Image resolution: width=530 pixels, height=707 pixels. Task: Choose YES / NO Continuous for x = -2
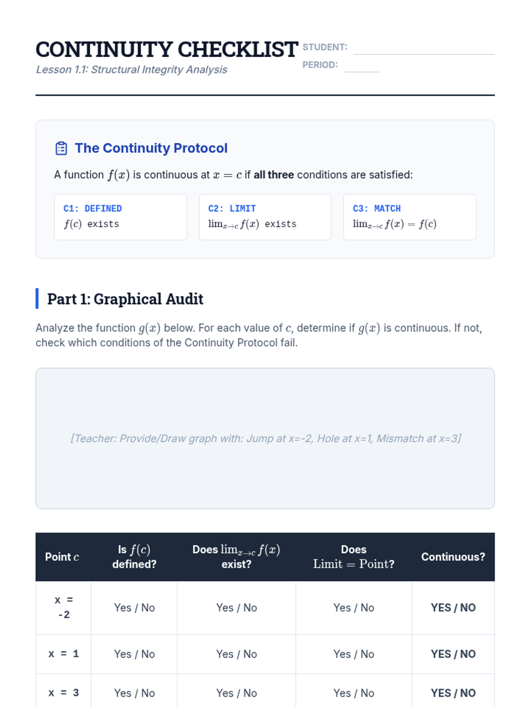pos(453,608)
